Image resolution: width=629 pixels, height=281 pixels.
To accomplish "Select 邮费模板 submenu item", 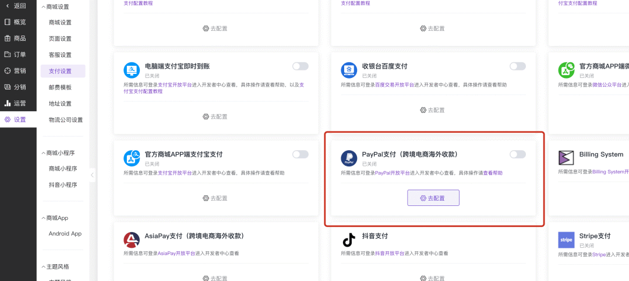I will pos(60,87).
